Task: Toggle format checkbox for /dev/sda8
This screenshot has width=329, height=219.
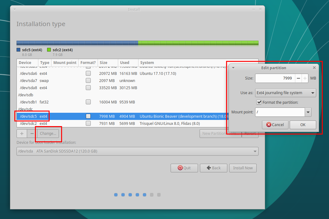Action: [x=88, y=88]
